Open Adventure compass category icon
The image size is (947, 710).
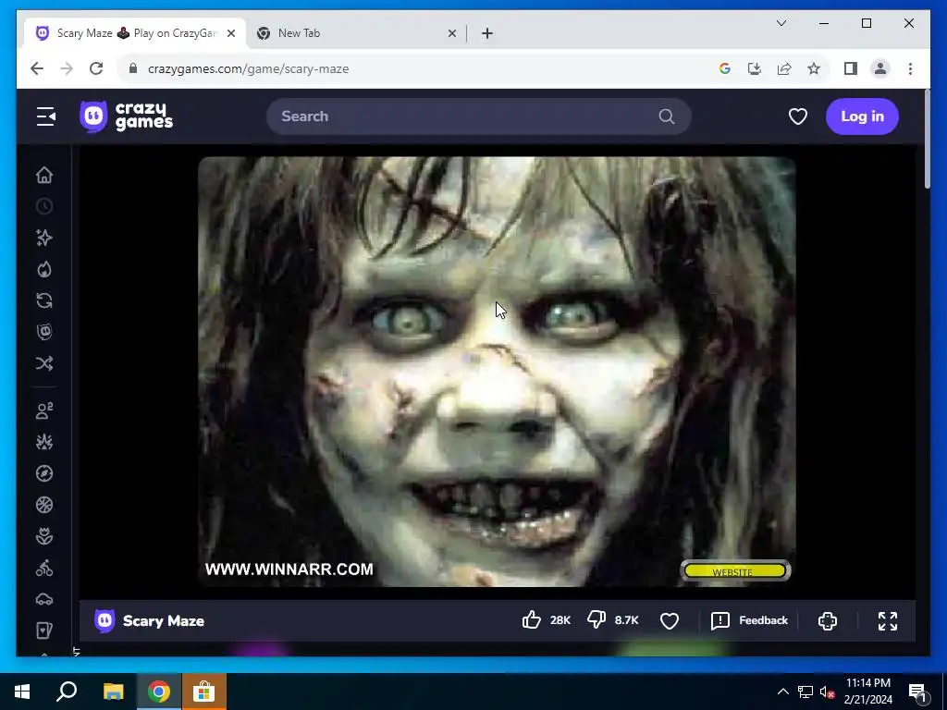point(44,473)
